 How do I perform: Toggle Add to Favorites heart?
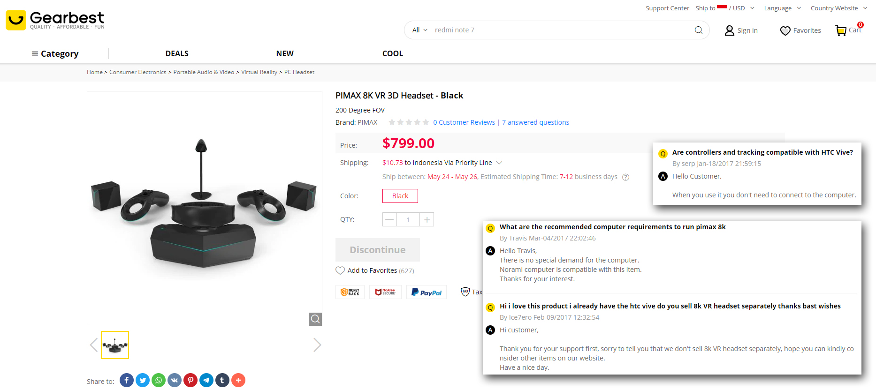pyautogui.click(x=340, y=270)
